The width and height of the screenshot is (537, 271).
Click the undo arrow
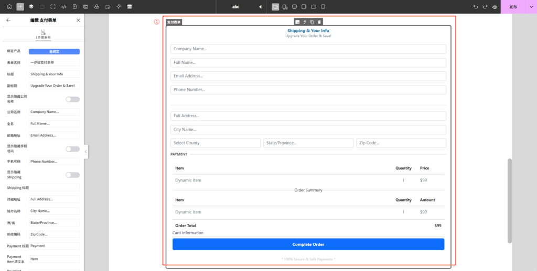click(476, 7)
